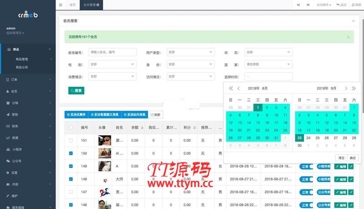Toggle the 正常 status switch for member 149
Screen dimensions: 364x209
pyautogui.click(x=306, y=166)
